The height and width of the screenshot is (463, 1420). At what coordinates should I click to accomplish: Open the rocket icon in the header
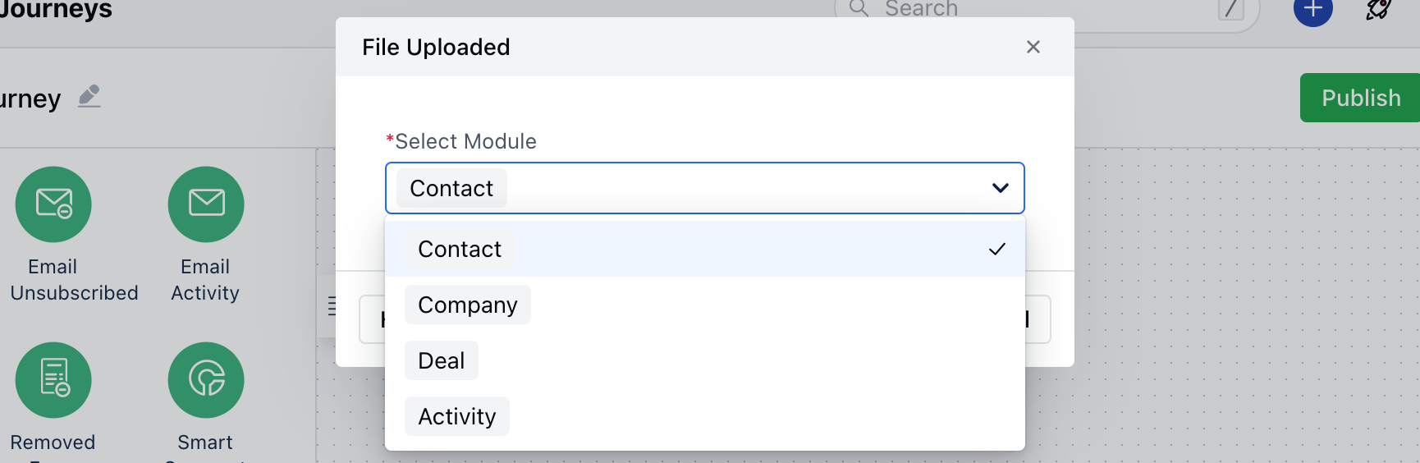coord(1378,10)
